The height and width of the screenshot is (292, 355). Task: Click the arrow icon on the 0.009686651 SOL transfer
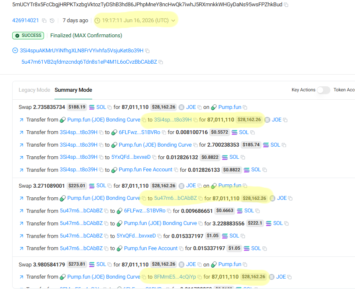pos(21,211)
